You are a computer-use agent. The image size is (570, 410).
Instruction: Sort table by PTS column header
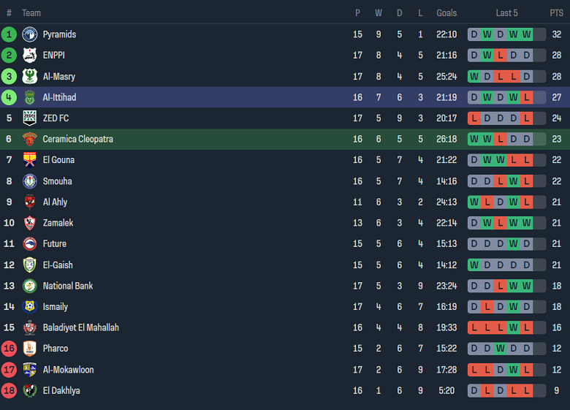(x=556, y=13)
